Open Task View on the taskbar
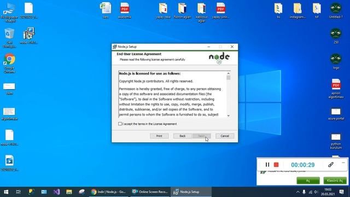Viewport: 350px width, 197px height. coord(18,192)
